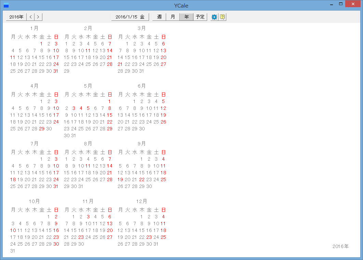Open the 10月 month heading
This screenshot has width=363, height=260.
[34, 201]
